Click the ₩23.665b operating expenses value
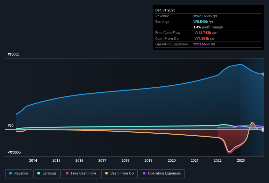269x183 pixels. (202, 44)
